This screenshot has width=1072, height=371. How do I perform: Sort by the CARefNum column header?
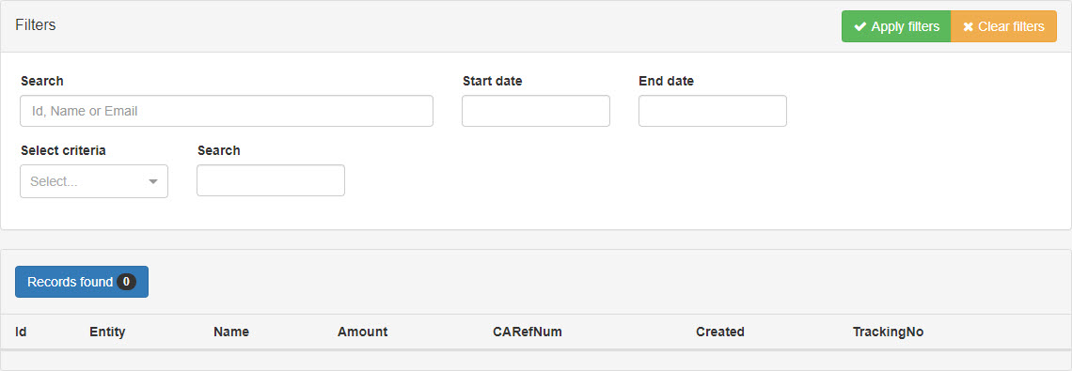(x=528, y=332)
